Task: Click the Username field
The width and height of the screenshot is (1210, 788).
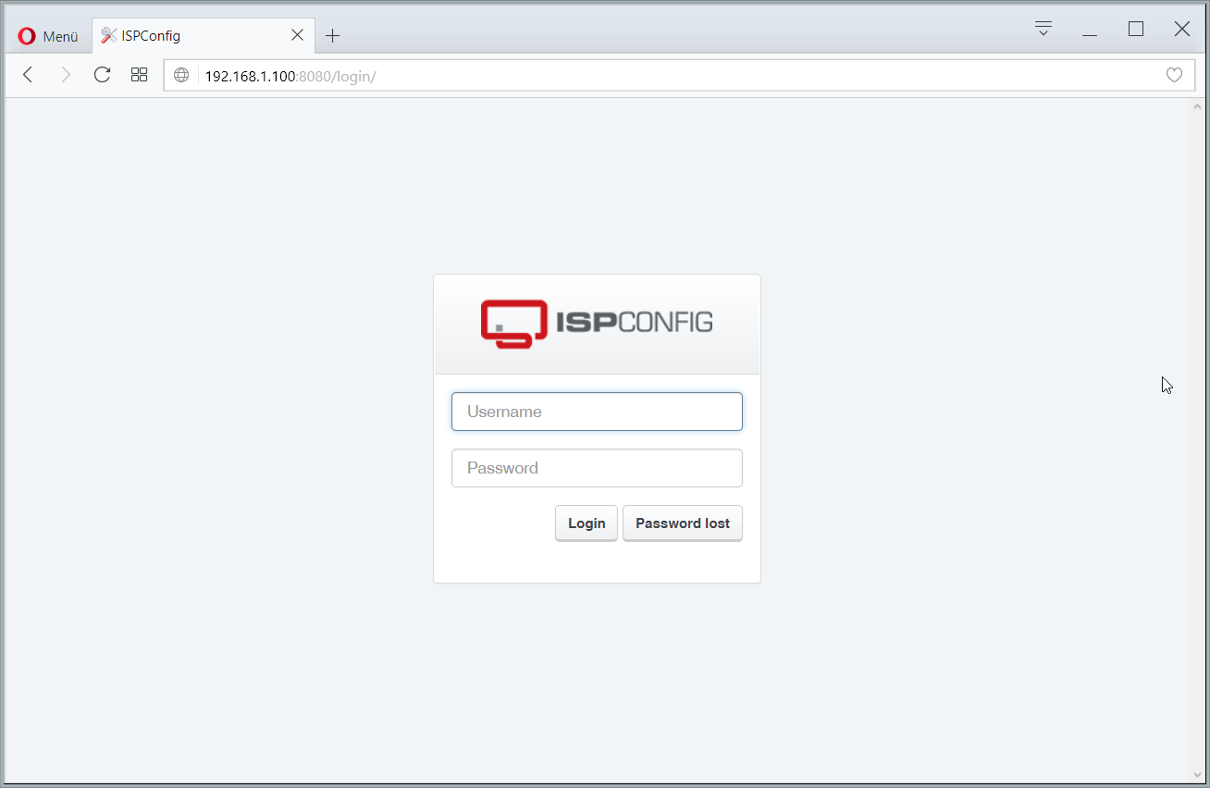Action: 597,412
